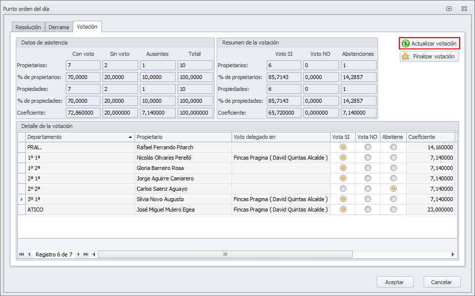Go to first record in navigator
475x296 pixels.
click(x=21, y=254)
